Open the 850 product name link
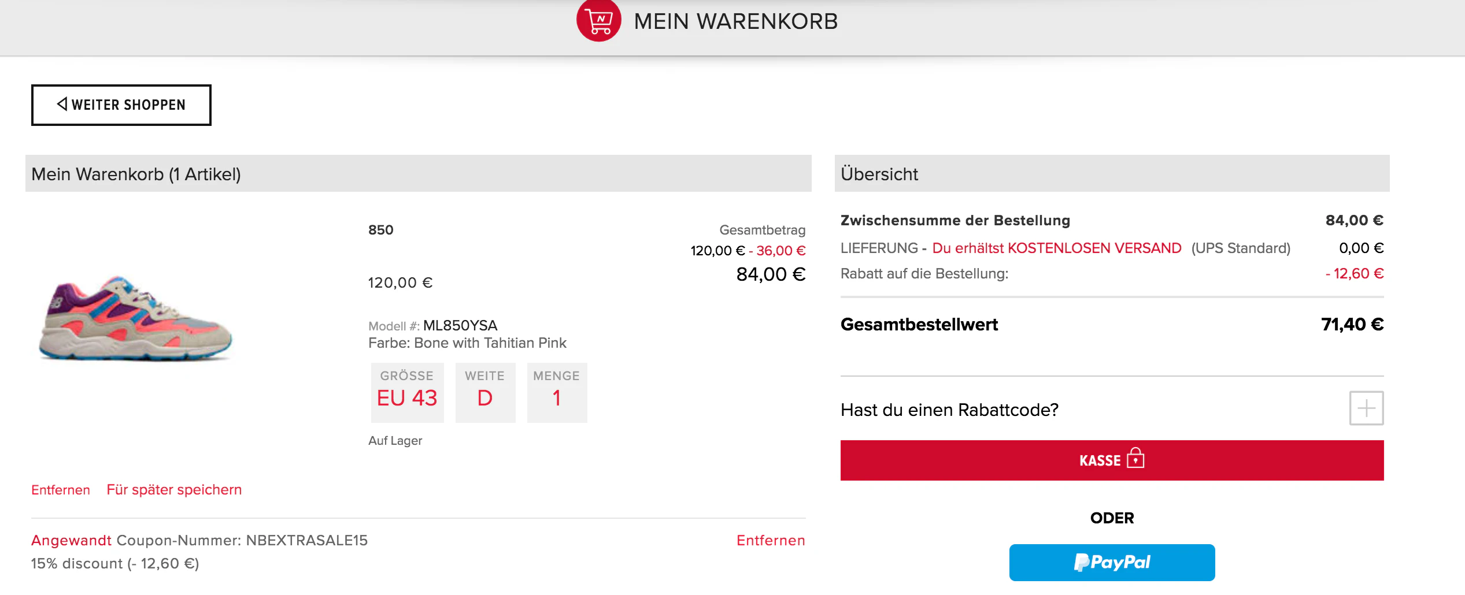Image resolution: width=1465 pixels, height=595 pixels. pos(380,230)
